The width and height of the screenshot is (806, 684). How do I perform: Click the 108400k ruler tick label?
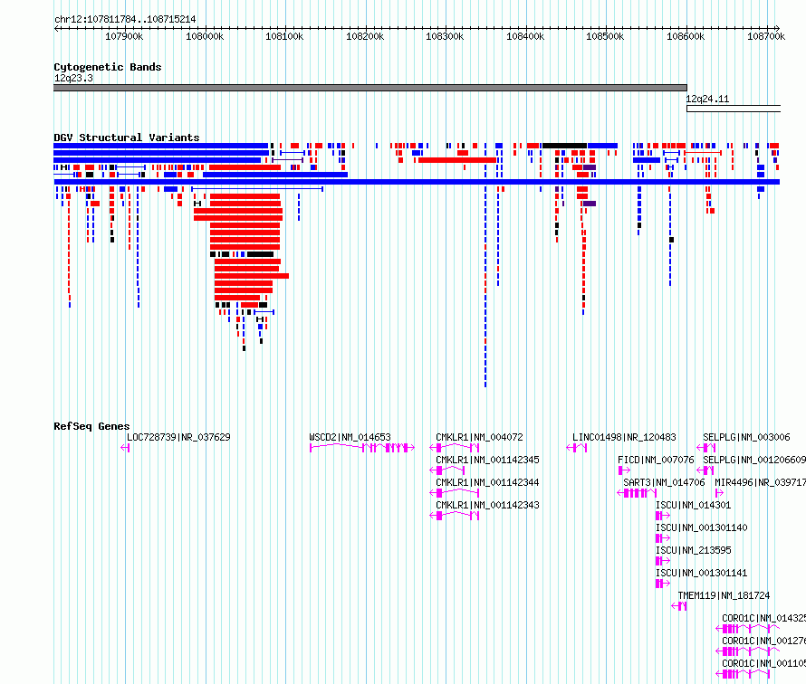525,36
